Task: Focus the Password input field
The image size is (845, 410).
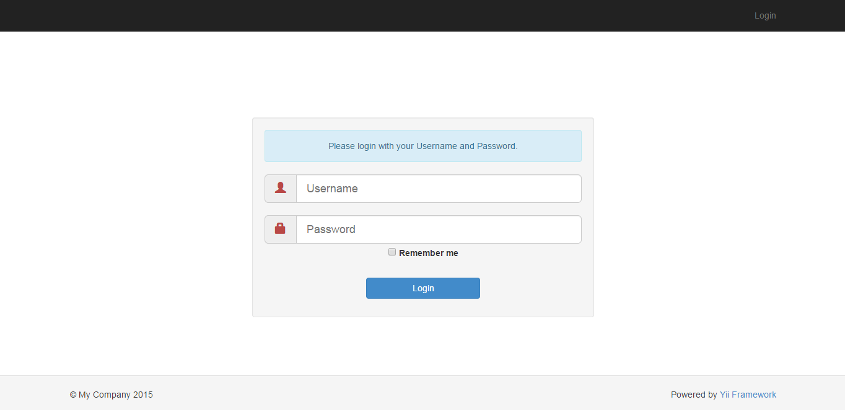Action: tap(439, 229)
